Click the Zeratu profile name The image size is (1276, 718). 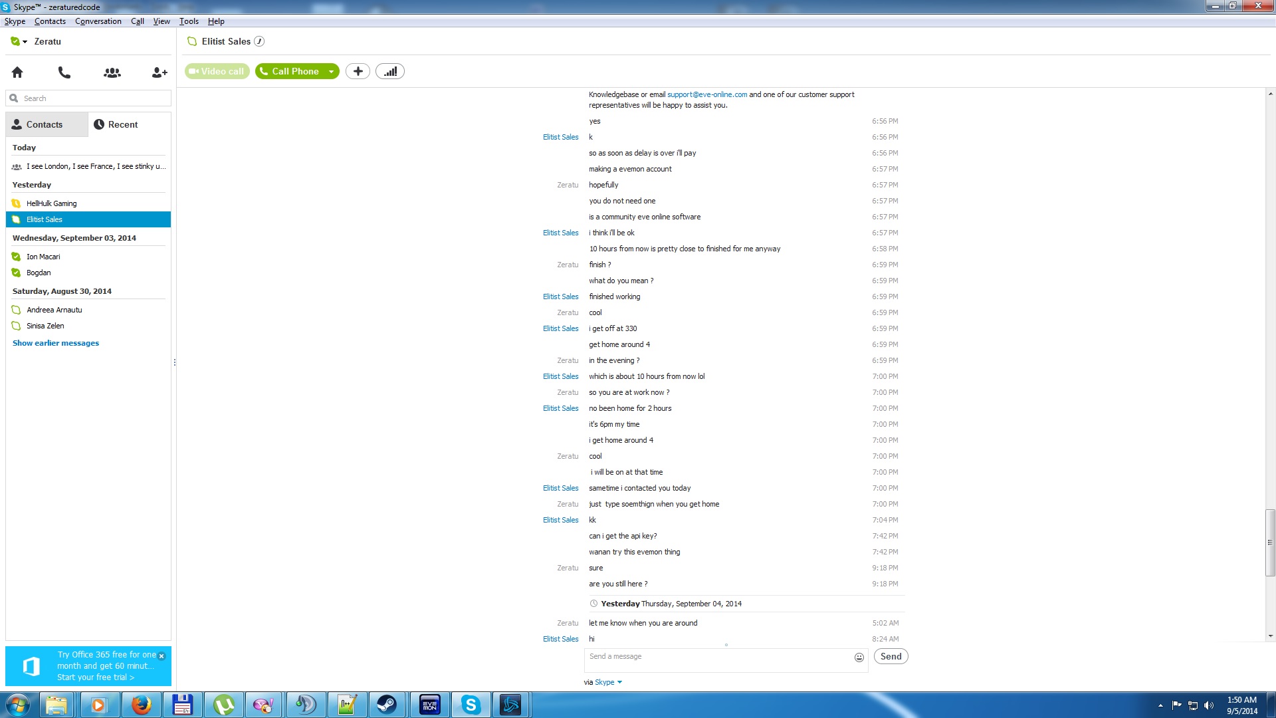47,41
